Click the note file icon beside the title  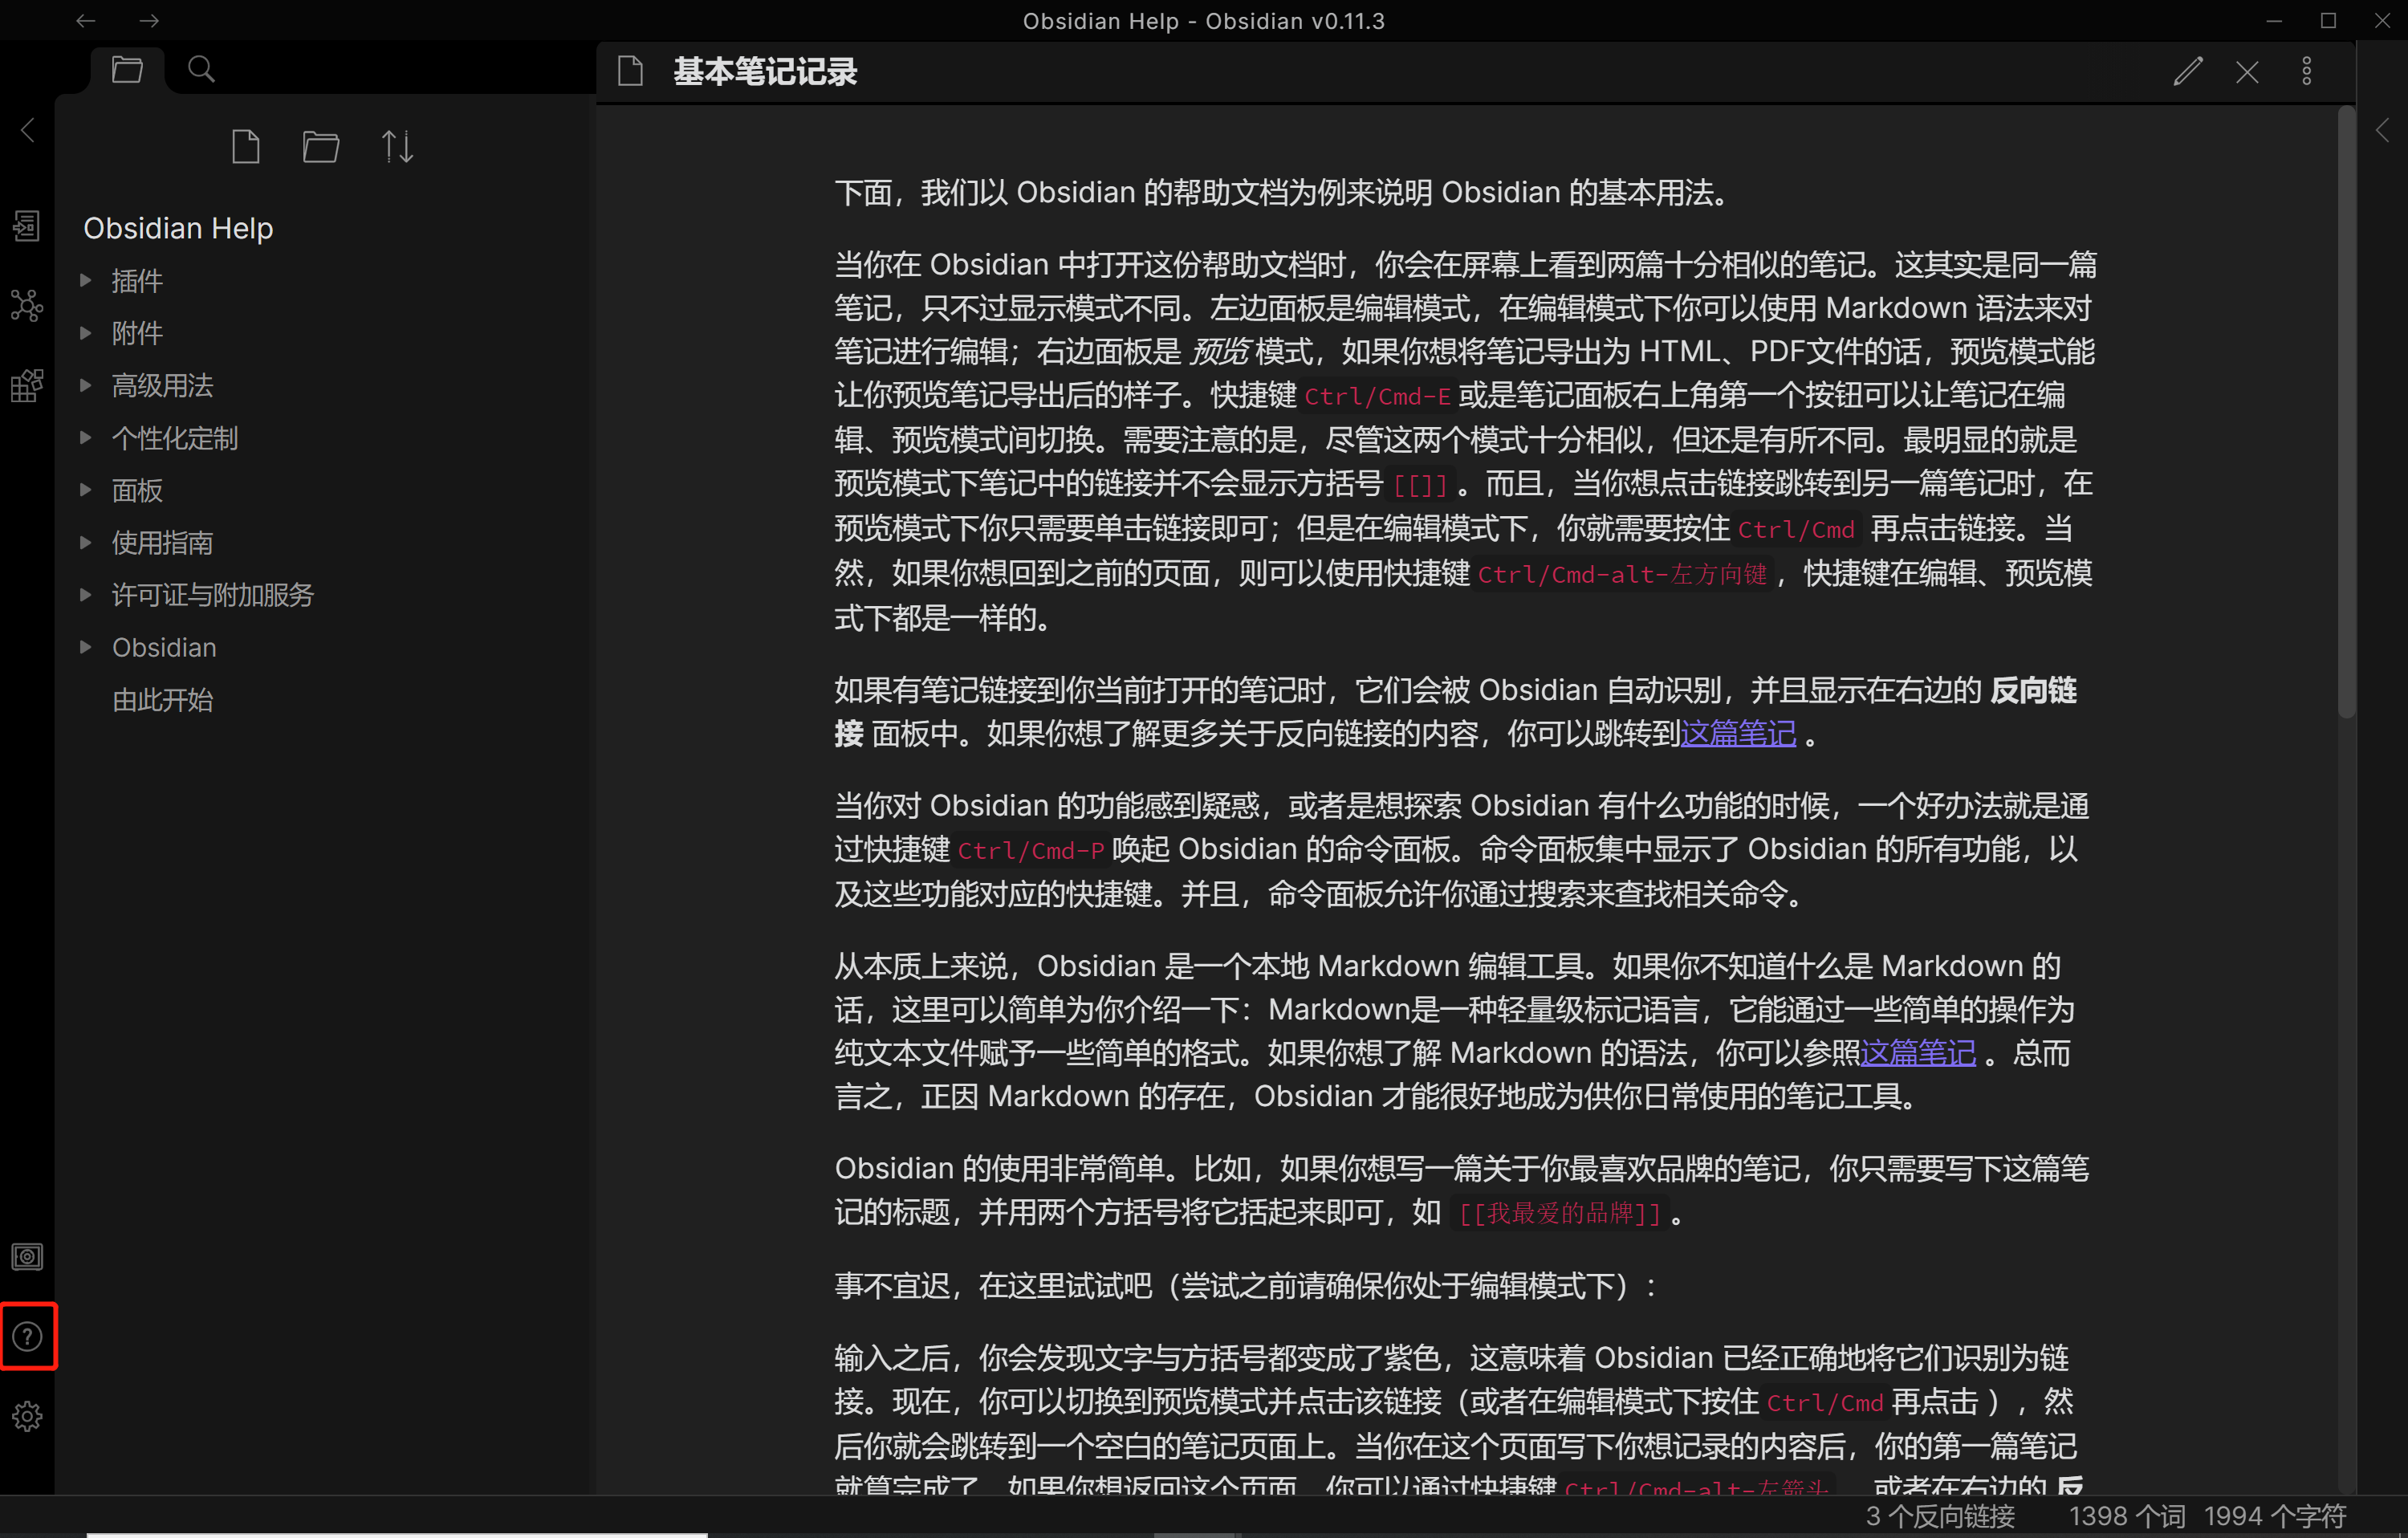630,71
